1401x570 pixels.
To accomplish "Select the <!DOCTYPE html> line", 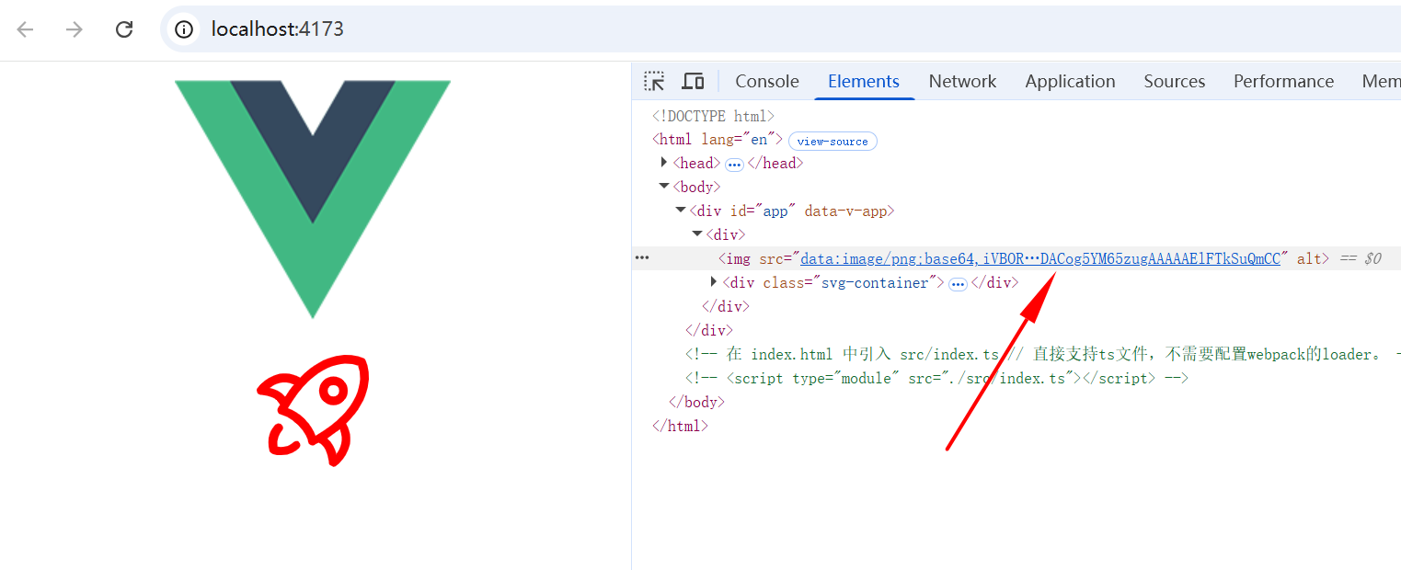I will click(714, 116).
